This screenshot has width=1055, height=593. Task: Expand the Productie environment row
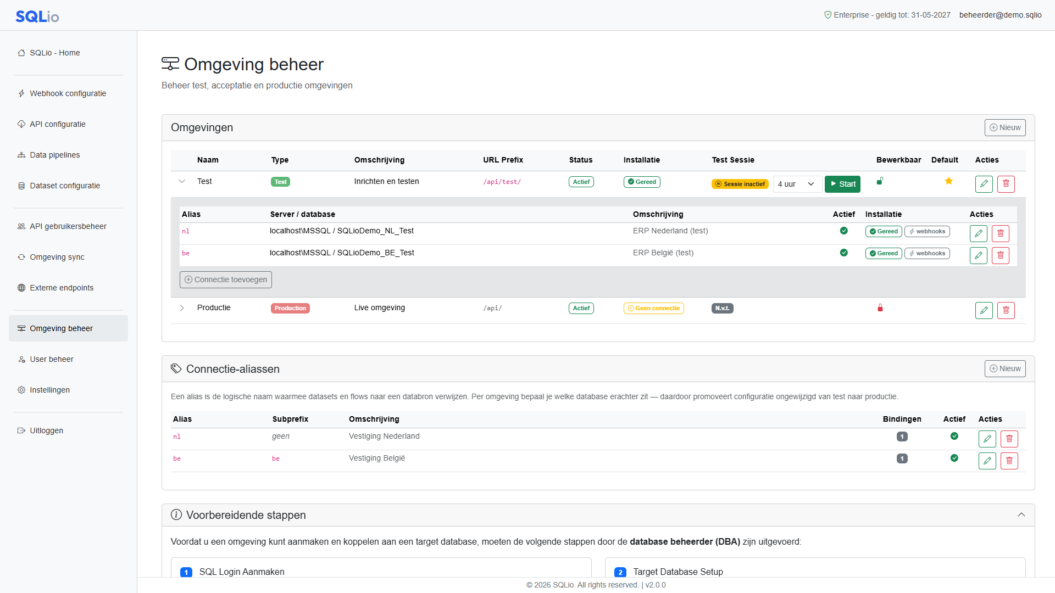coord(182,308)
